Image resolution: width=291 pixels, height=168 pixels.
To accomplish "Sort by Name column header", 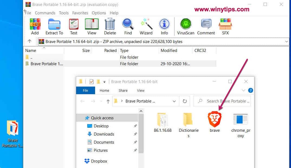I will pyautogui.click(x=44, y=50).
